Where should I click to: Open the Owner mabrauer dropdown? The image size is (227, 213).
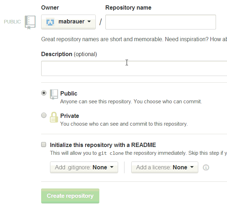point(68,22)
